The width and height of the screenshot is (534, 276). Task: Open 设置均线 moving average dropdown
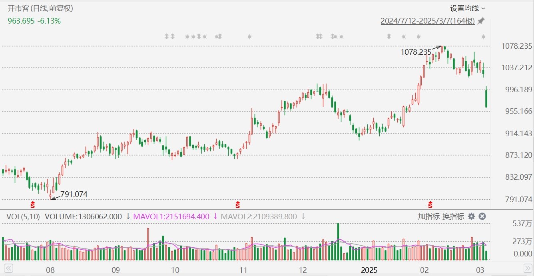(x=468, y=8)
